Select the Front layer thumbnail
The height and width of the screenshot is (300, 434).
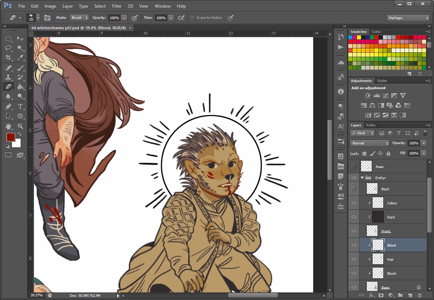pos(372,231)
